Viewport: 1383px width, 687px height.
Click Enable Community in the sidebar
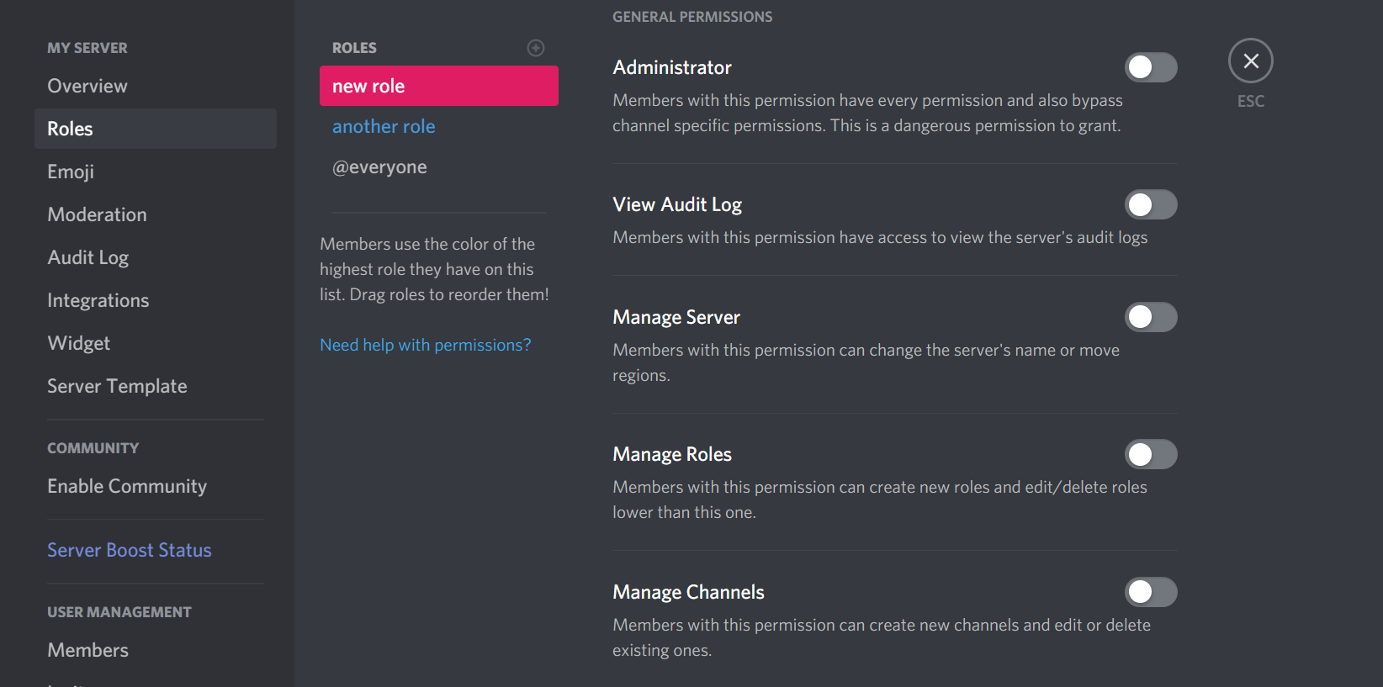pos(127,486)
